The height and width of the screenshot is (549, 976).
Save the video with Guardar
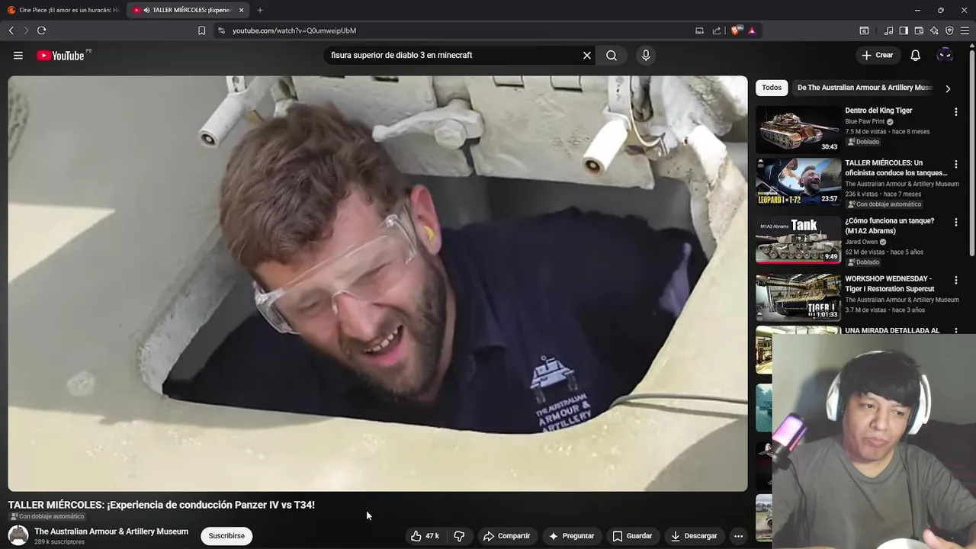click(632, 536)
